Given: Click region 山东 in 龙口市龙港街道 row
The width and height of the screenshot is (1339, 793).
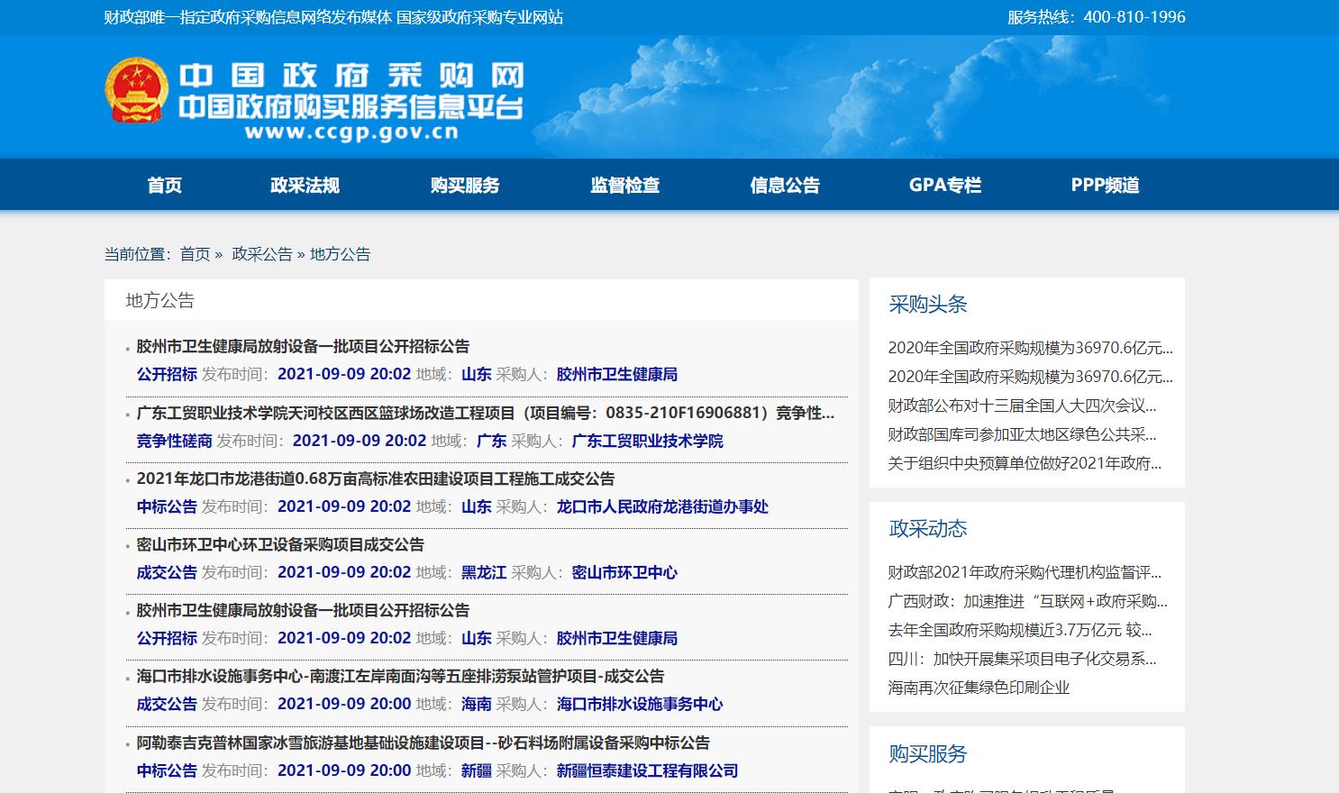Looking at the screenshot, I should pyautogui.click(x=476, y=506).
